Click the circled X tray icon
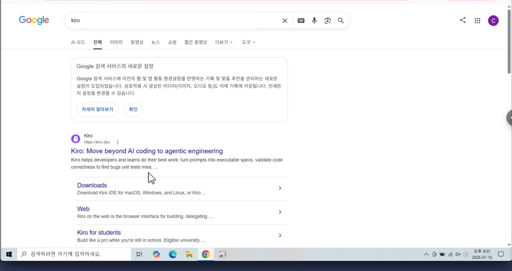 466,254
